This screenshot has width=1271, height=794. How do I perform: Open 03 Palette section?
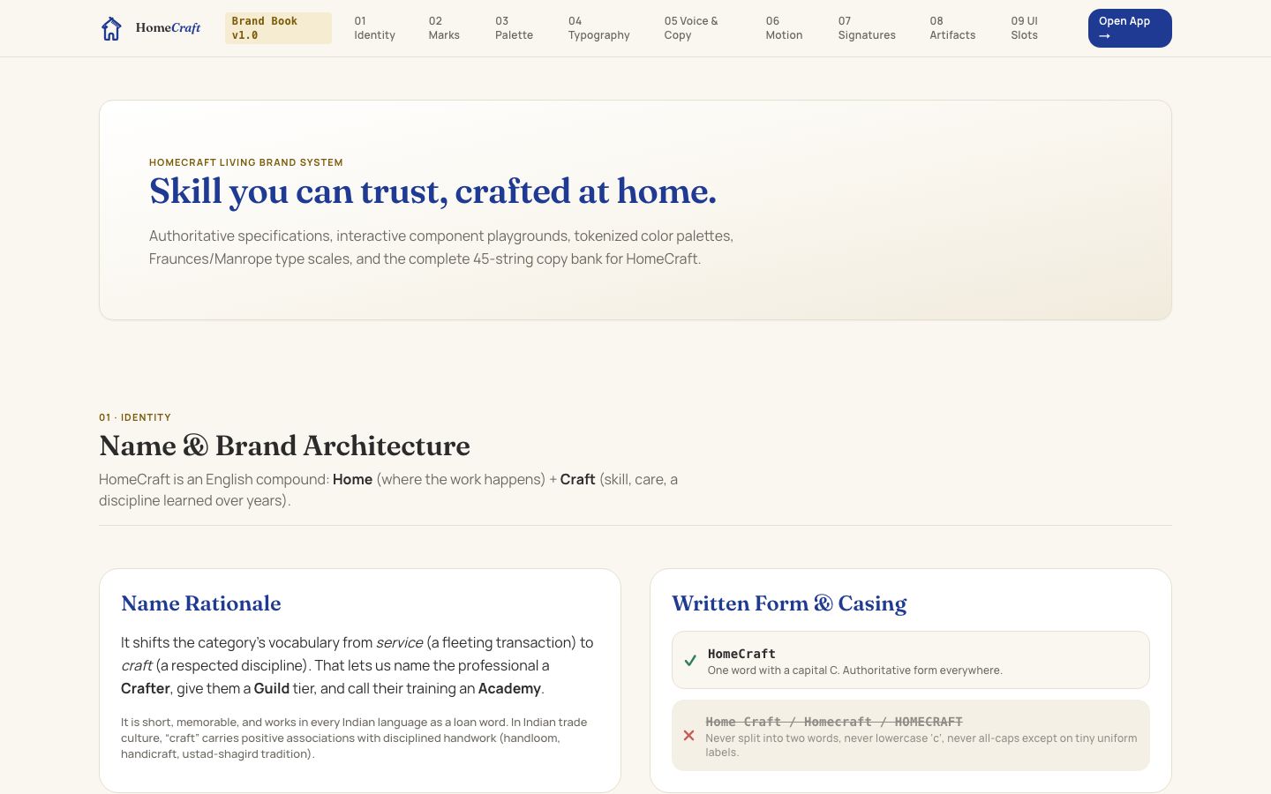click(x=514, y=28)
